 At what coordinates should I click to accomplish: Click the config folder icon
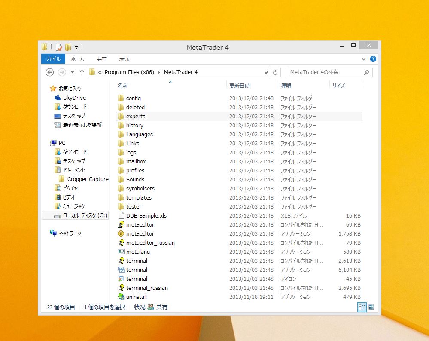[121, 98]
